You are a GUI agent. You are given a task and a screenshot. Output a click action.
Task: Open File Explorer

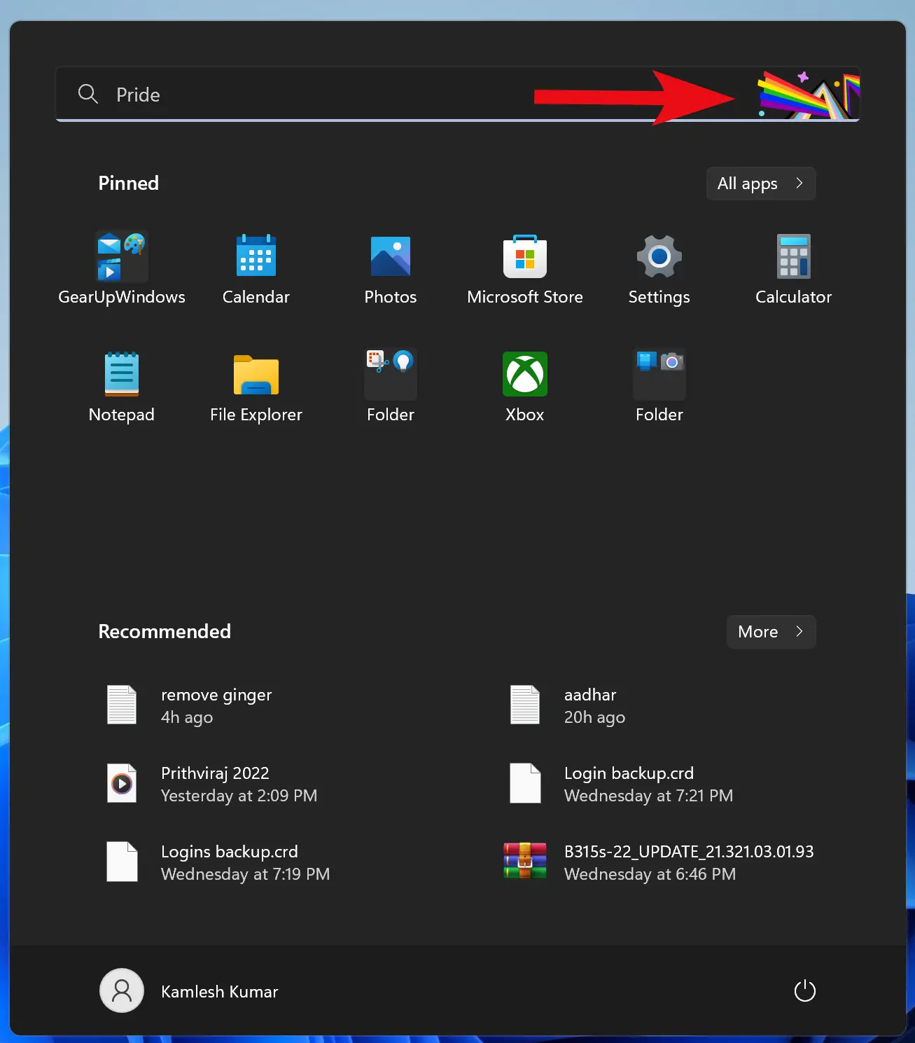[256, 385]
